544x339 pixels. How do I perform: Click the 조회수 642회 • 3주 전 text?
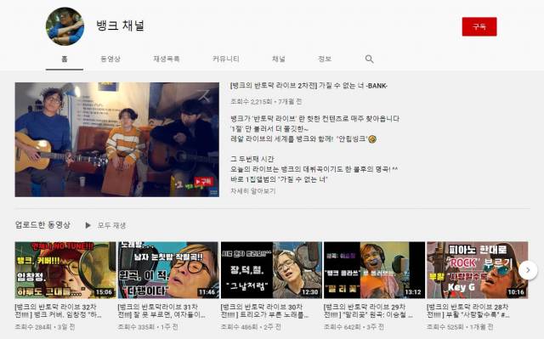(x=354, y=327)
